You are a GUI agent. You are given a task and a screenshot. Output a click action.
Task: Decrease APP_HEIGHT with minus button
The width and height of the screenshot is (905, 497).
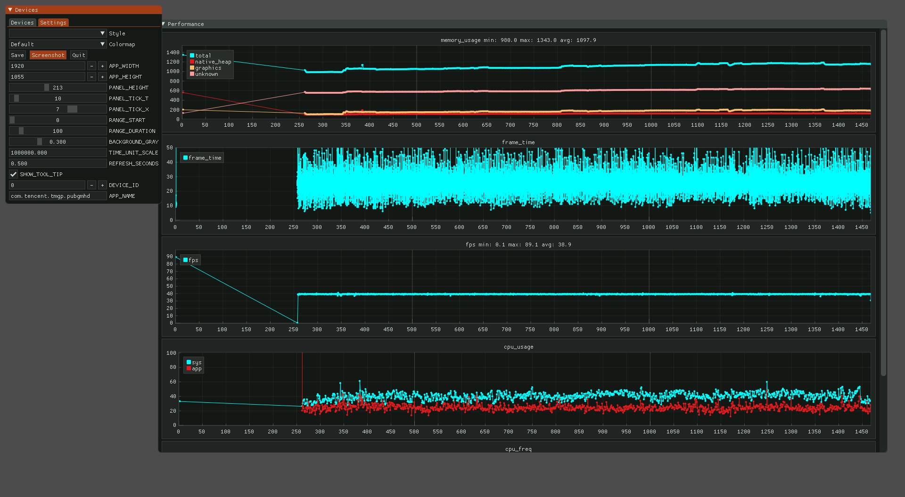tap(91, 77)
